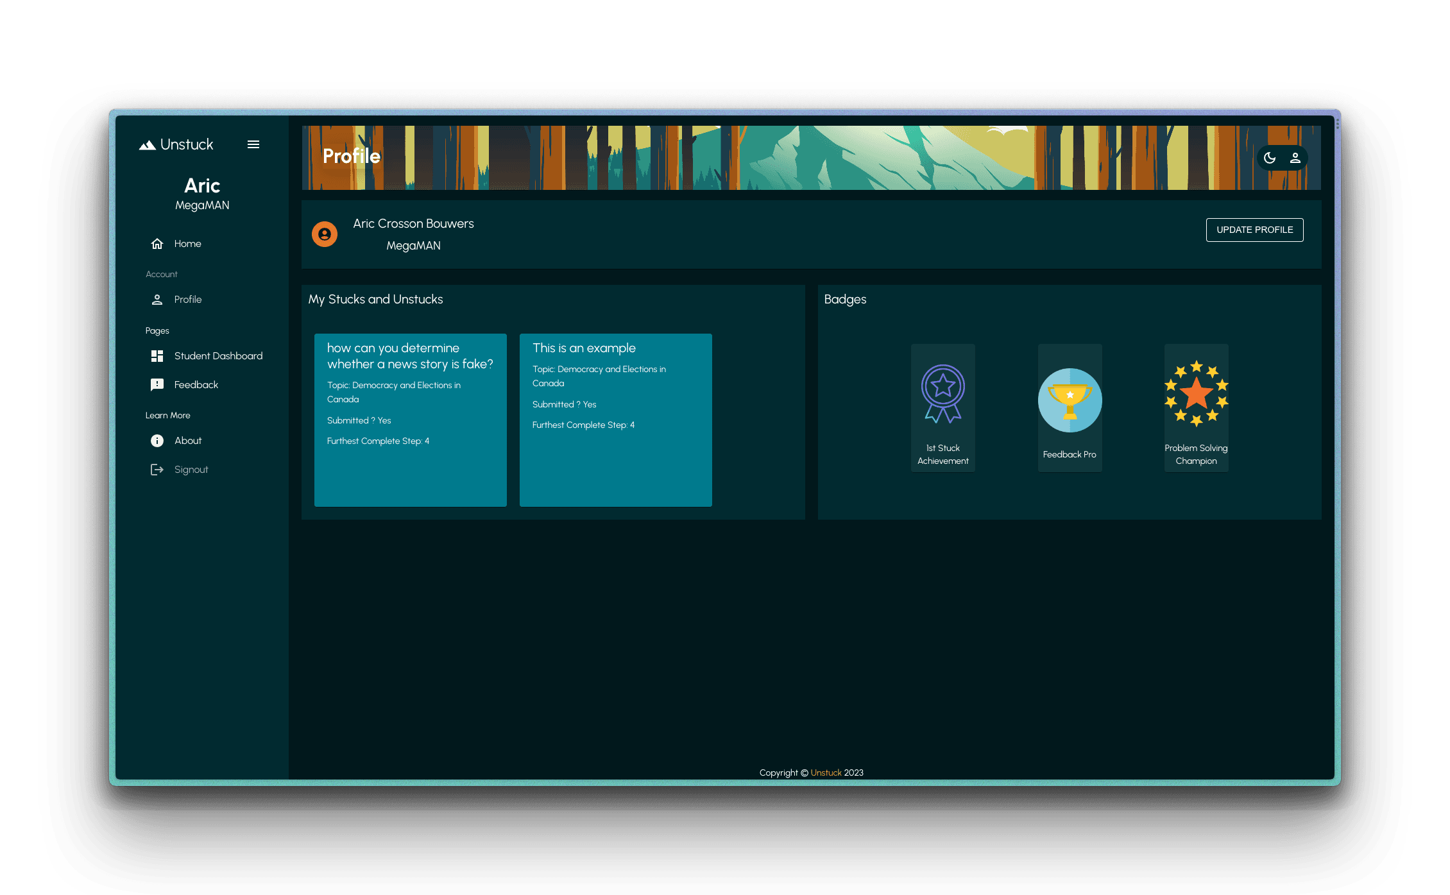1450x895 pixels.
Task: Click the Home house icon
Action: tap(157, 244)
